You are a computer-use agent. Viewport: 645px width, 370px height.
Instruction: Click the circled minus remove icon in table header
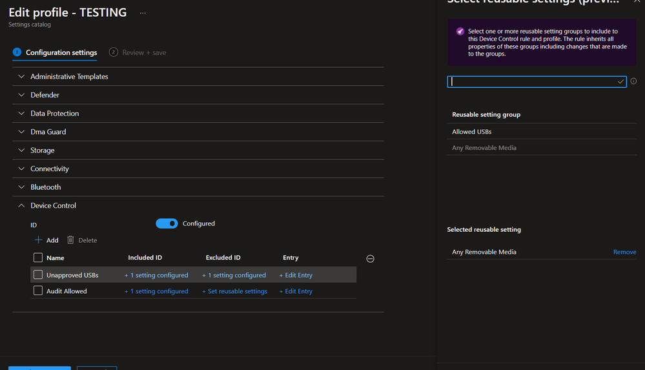click(x=370, y=258)
